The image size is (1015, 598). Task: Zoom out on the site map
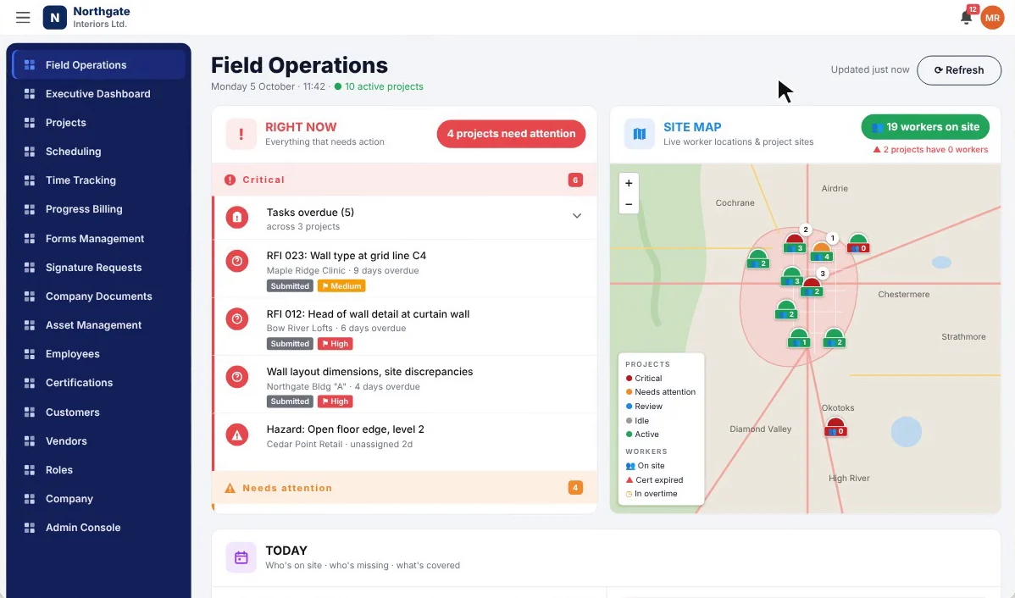click(x=629, y=204)
